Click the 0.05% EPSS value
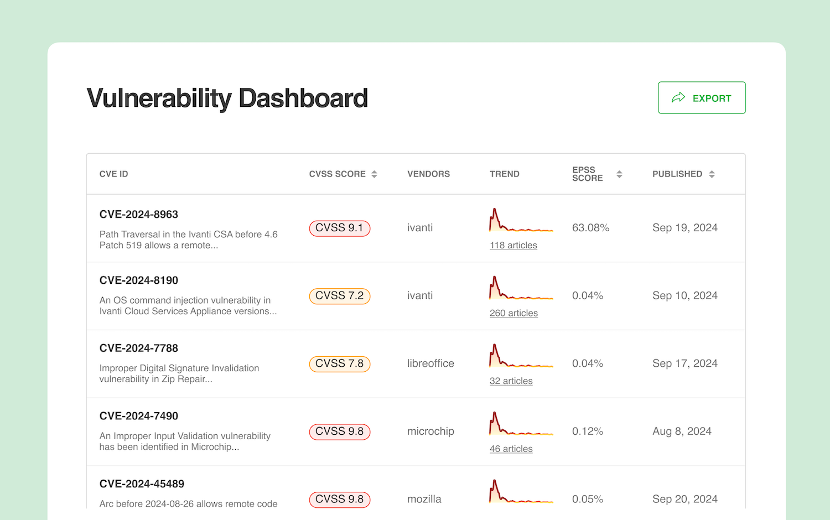 pyautogui.click(x=588, y=500)
